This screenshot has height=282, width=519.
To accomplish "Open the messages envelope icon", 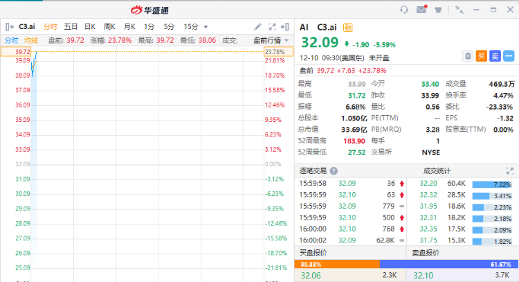I will tap(421, 9).
